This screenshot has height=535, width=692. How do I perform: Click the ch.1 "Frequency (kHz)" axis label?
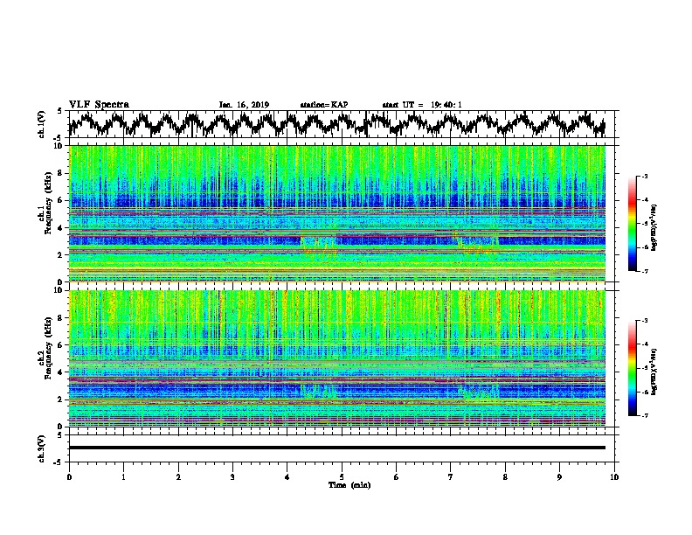tap(48, 204)
